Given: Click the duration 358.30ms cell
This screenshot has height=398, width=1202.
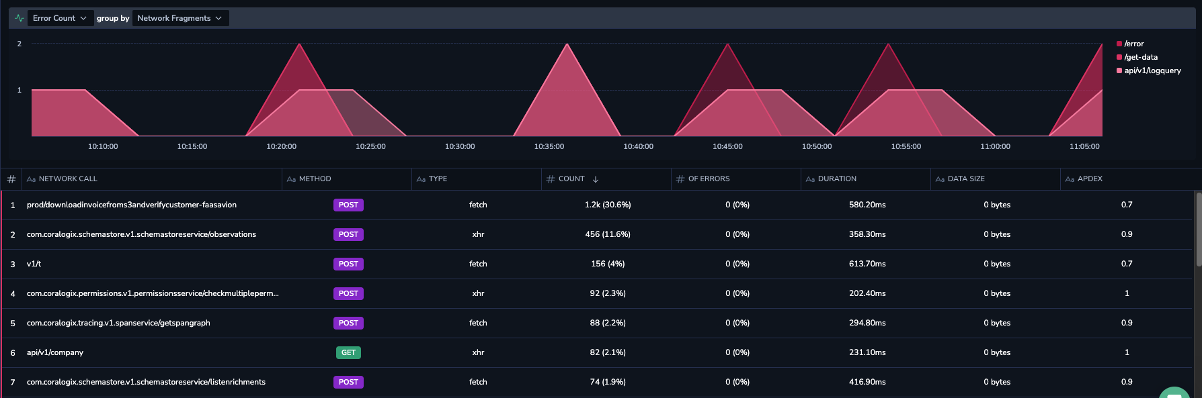Looking at the screenshot, I should 867,234.
